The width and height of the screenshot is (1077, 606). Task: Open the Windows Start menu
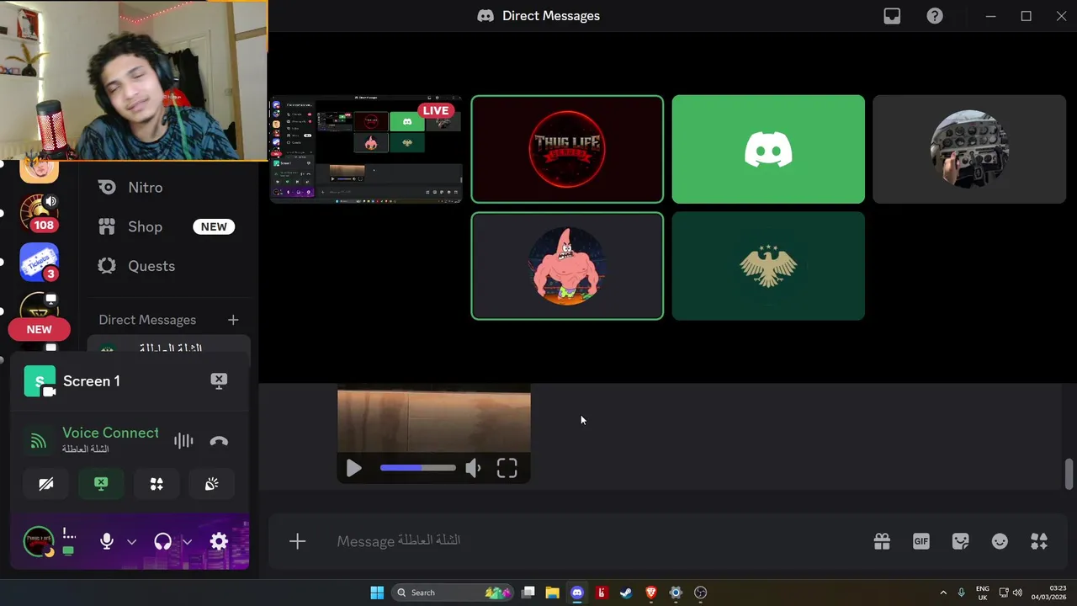(377, 593)
